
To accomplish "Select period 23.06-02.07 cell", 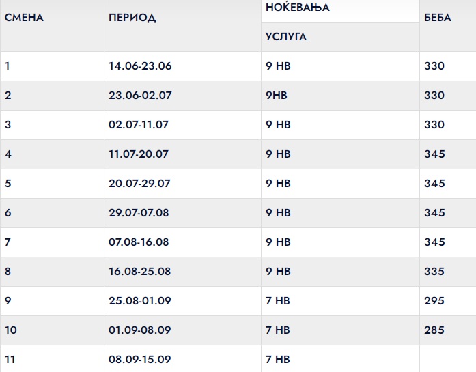I will pyautogui.click(x=140, y=96).
